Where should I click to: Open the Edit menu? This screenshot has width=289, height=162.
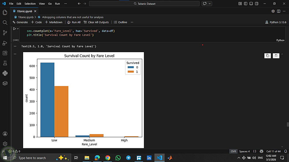[x=19, y=4]
